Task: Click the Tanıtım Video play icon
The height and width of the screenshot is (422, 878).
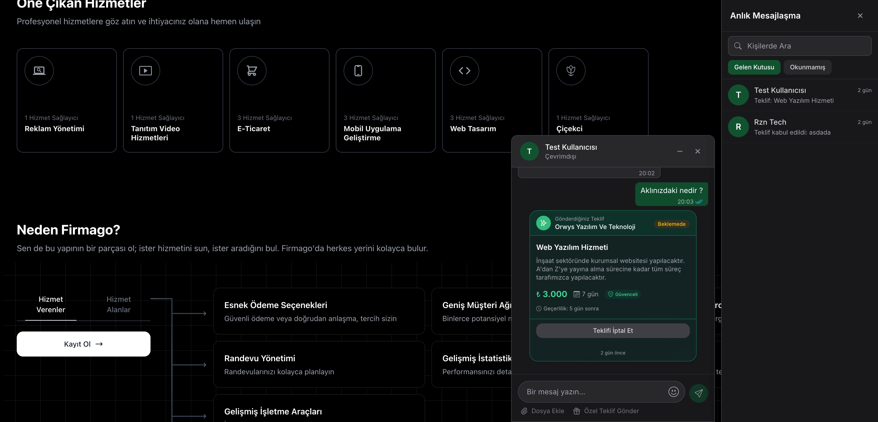Action: (145, 70)
